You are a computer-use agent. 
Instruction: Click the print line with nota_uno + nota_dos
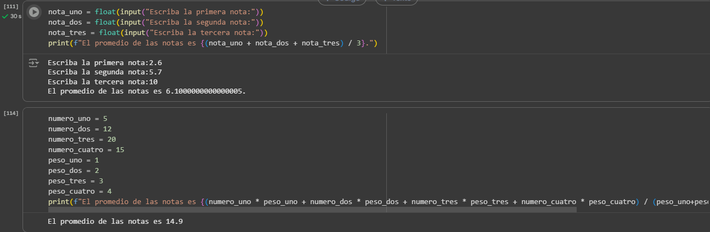[213, 43]
